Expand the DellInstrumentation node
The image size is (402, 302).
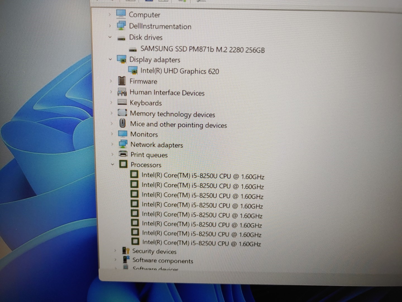pos(110,26)
